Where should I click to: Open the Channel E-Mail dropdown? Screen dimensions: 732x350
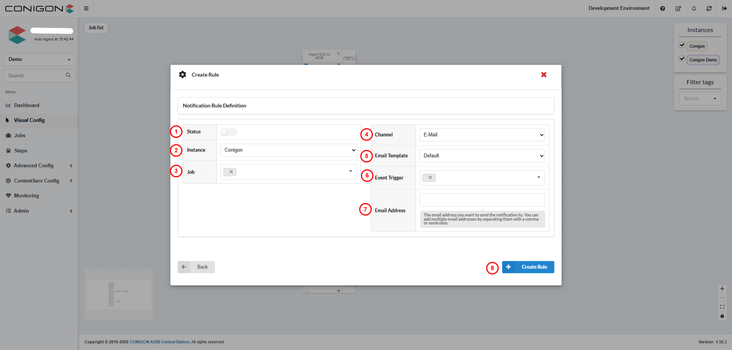[482, 135]
